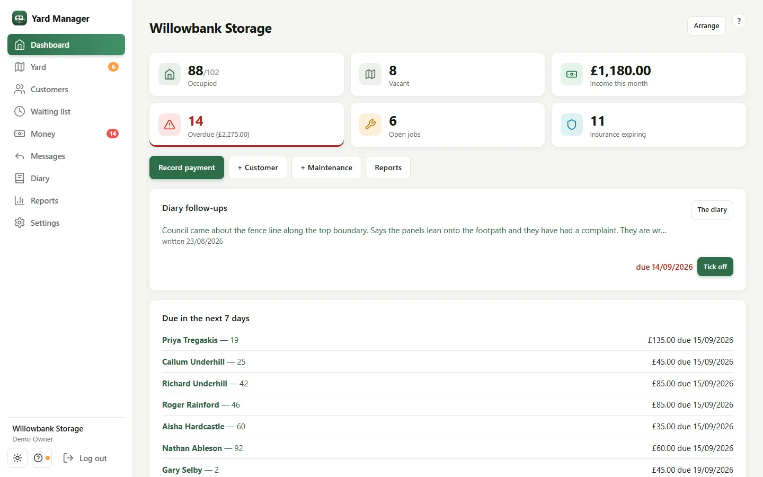Open the top-right question mark help button

(739, 21)
